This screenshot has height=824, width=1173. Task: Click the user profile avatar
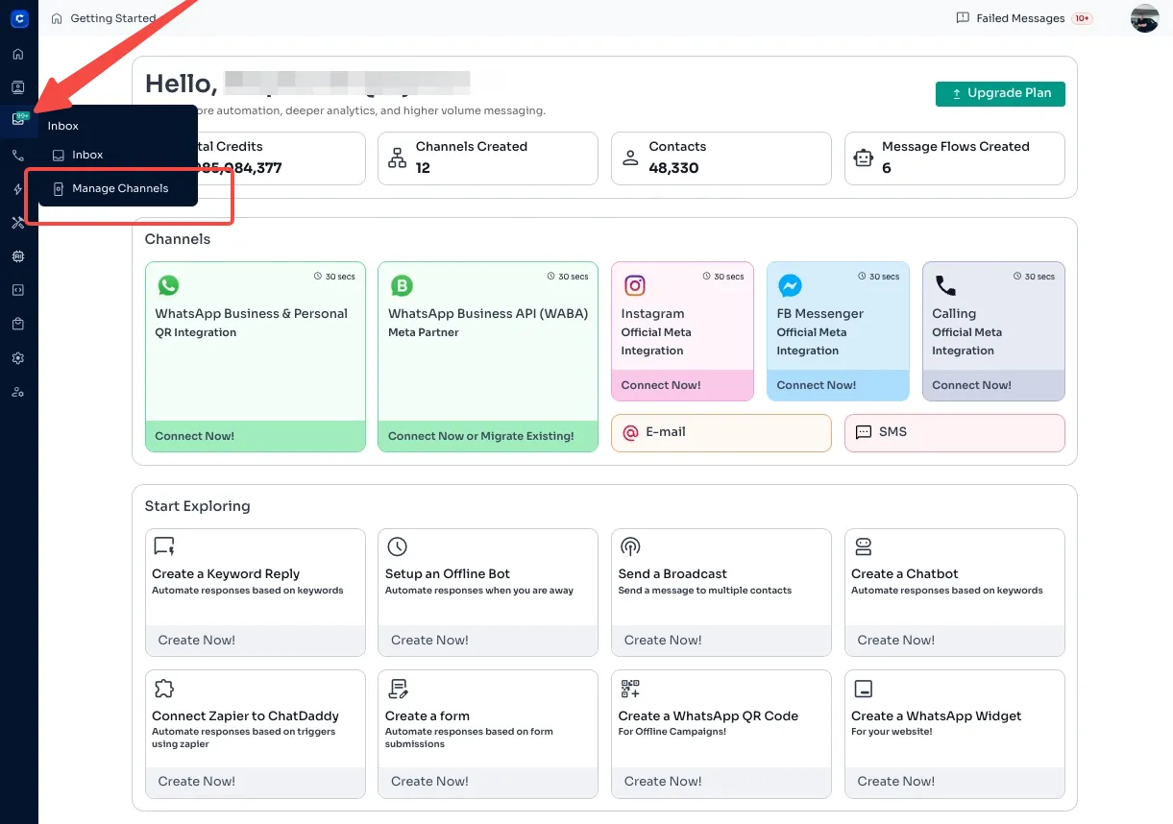click(x=1144, y=18)
